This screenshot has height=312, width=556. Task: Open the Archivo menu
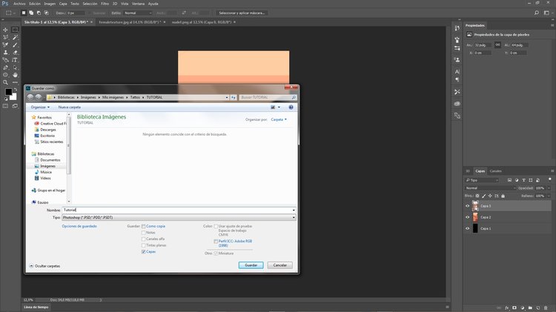click(19, 4)
